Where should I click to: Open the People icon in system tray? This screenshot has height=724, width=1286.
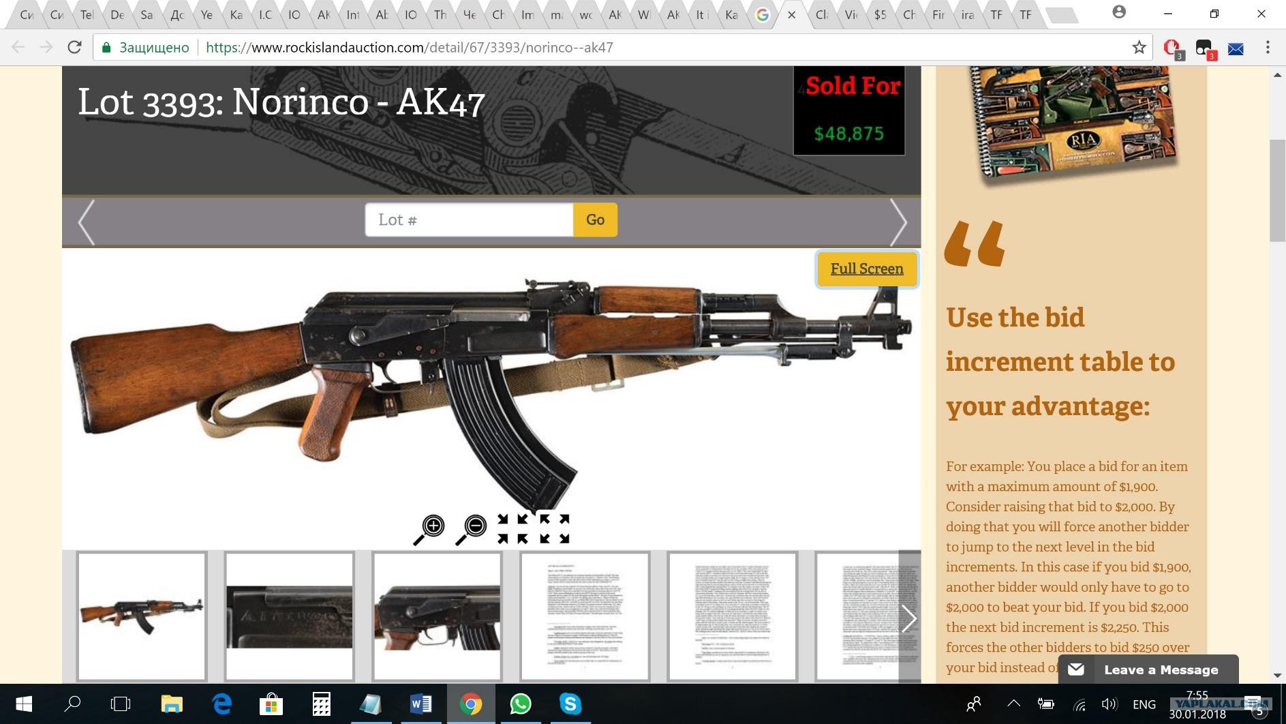pyautogui.click(x=974, y=704)
